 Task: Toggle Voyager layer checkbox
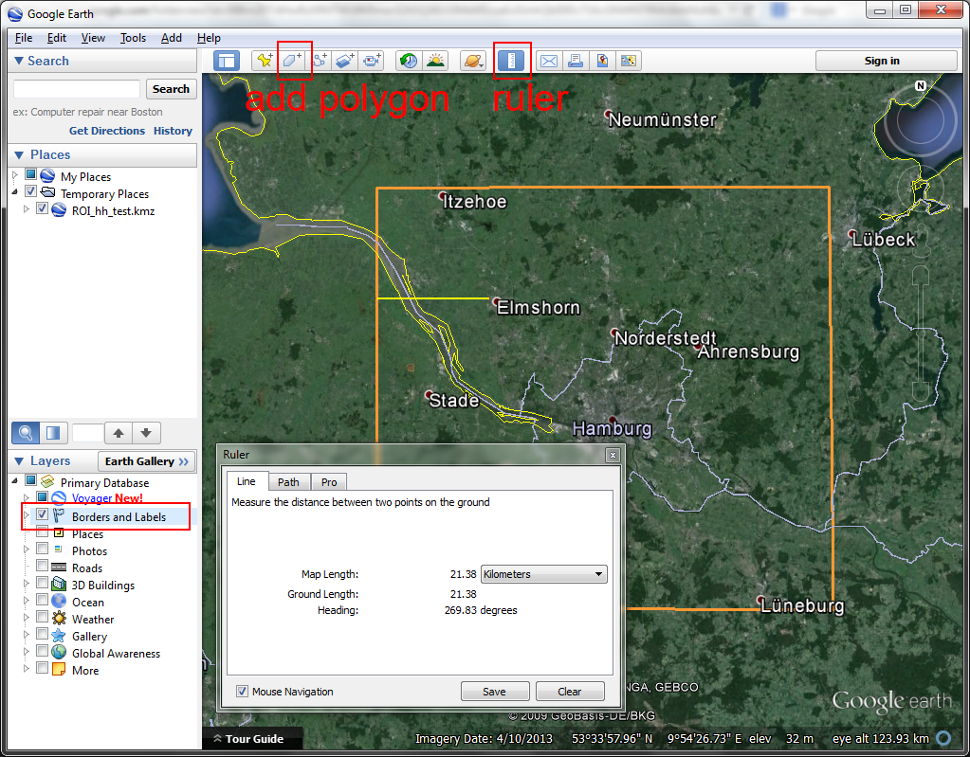tap(42, 496)
